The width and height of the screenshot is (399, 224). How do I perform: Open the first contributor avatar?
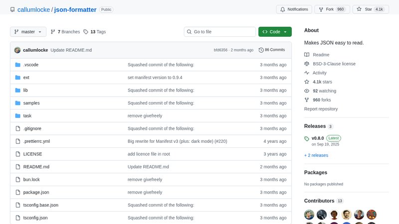click(309, 215)
